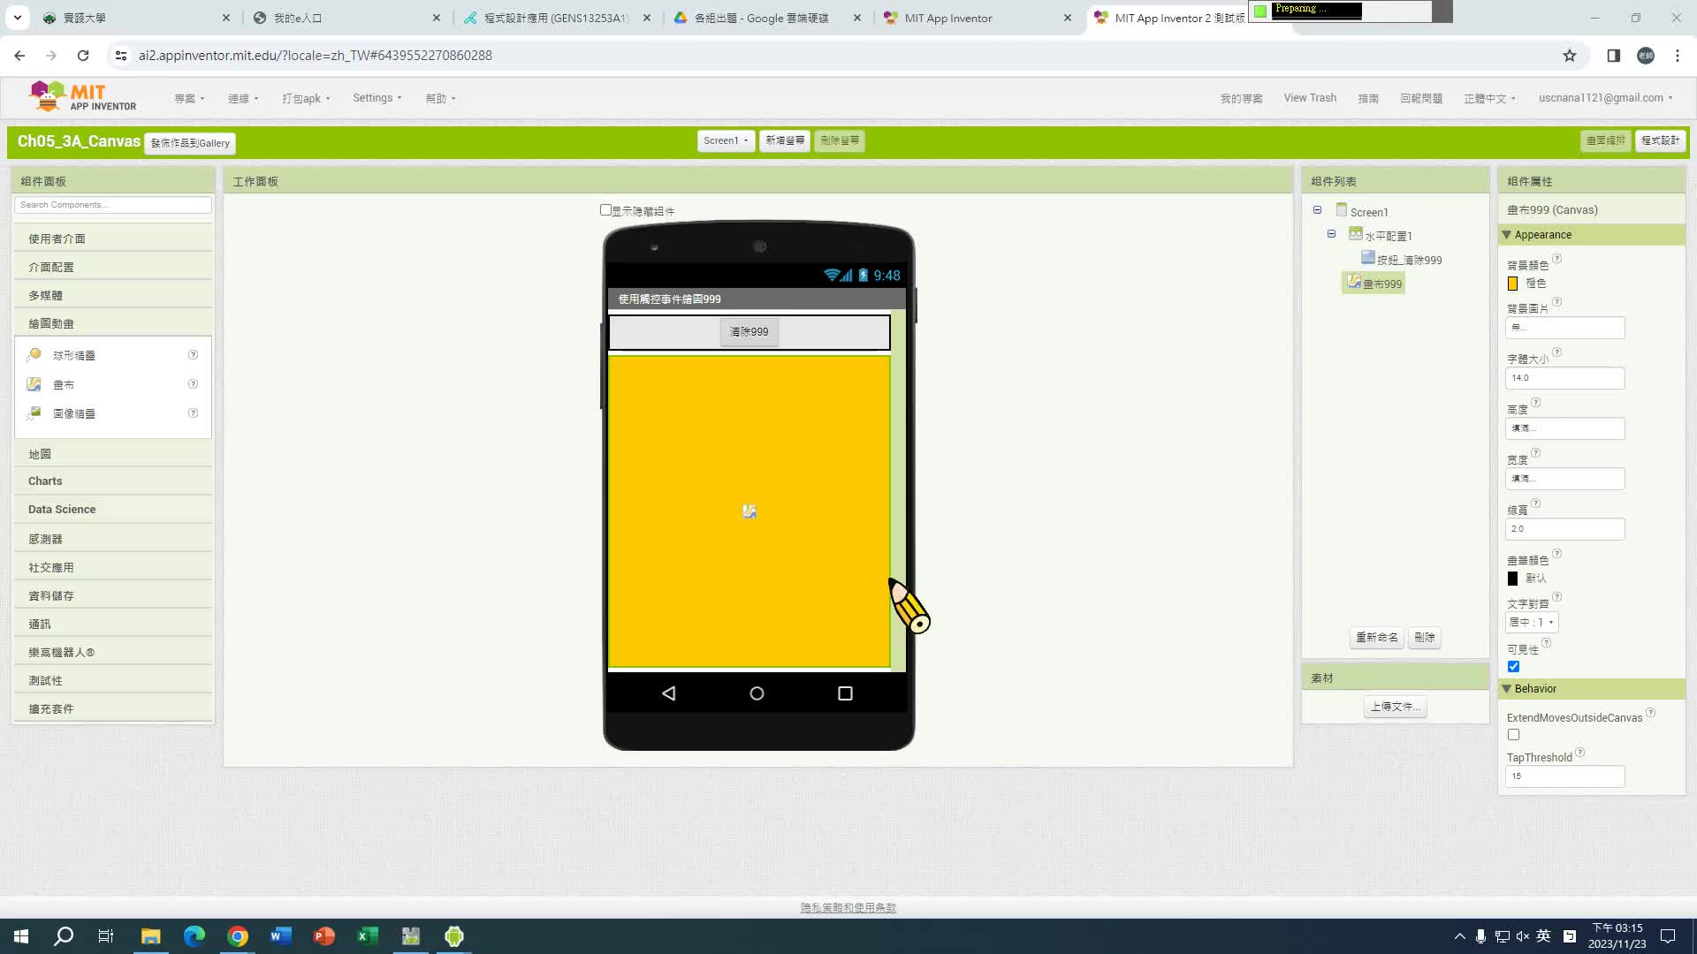Screen dimensions: 1697x954
Task: Switch to Blocks editor button
Action: 1660,141
